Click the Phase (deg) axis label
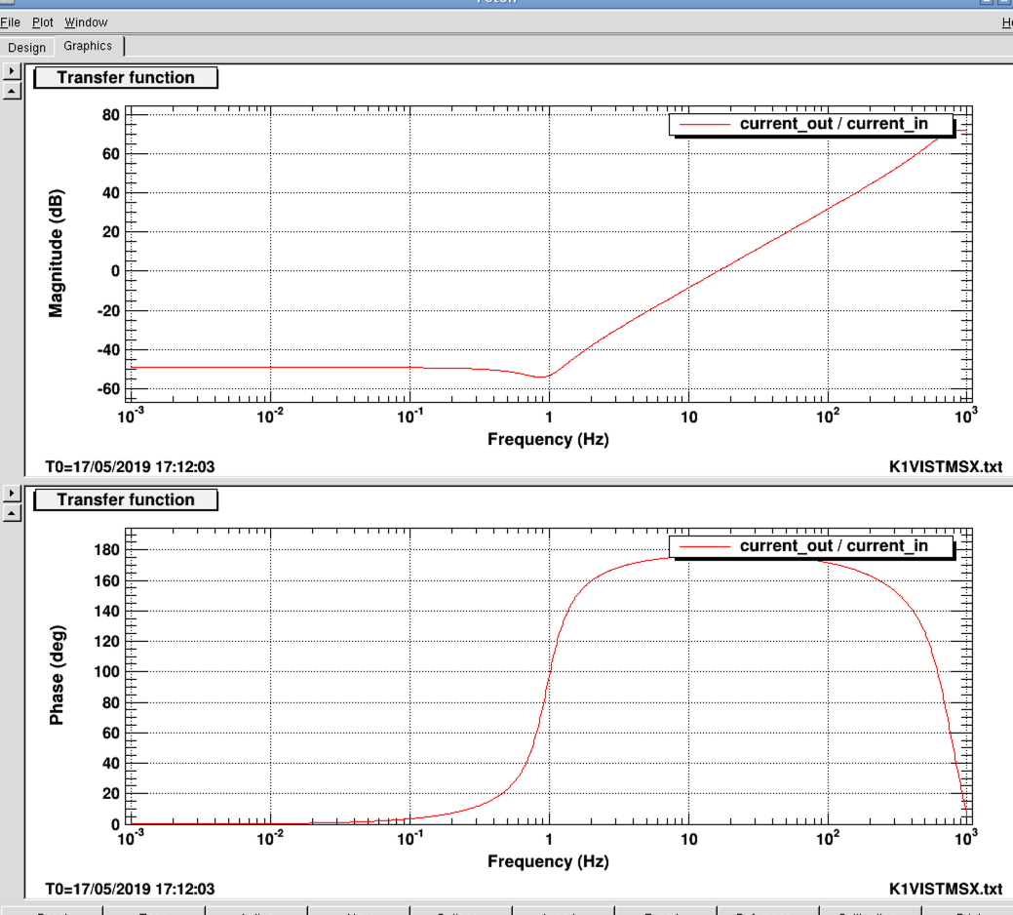Image resolution: width=1013 pixels, height=915 pixels. click(x=57, y=675)
